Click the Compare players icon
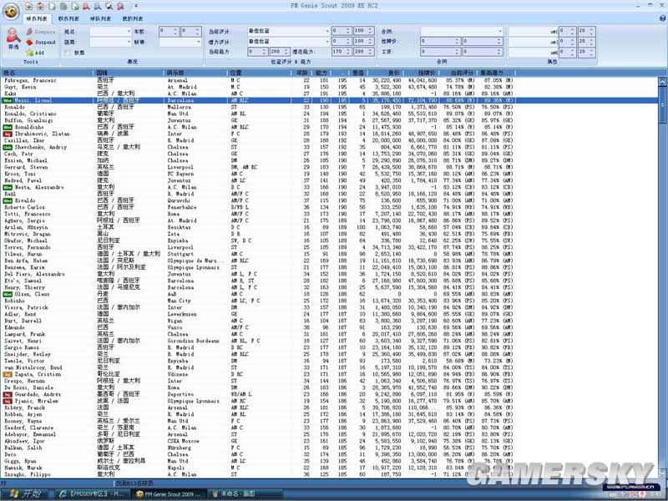Screen dimensions: 668x501 29,32
